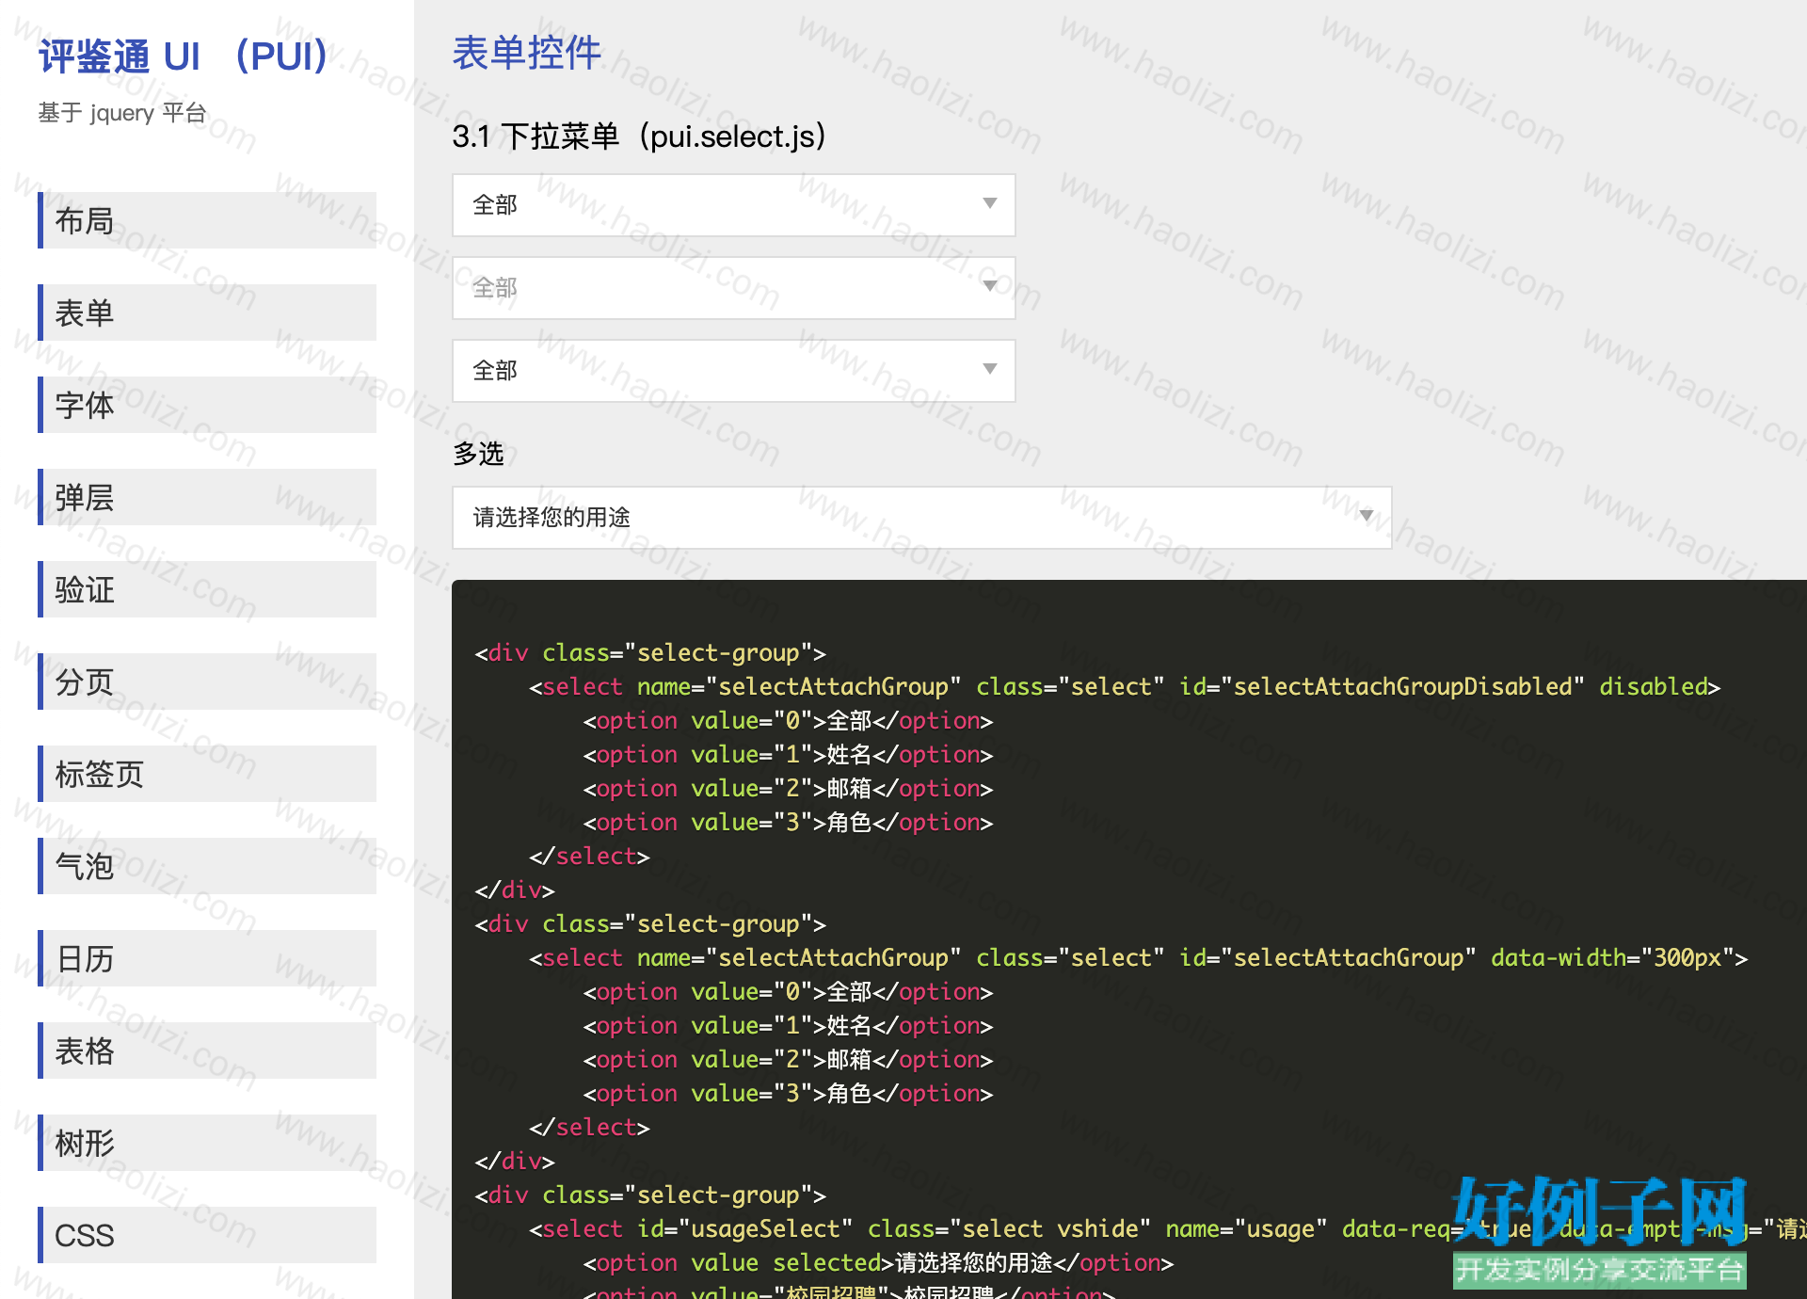Click the arrow of 请选择您的用途 dropdown
Screen dimensions: 1807x1299
pos(1366,516)
